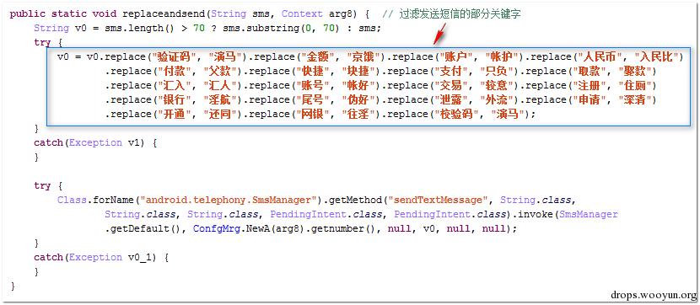Place cursor on "较意" string
The width and height of the screenshot is (700, 305).
pyautogui.click(x=498, y=85)
